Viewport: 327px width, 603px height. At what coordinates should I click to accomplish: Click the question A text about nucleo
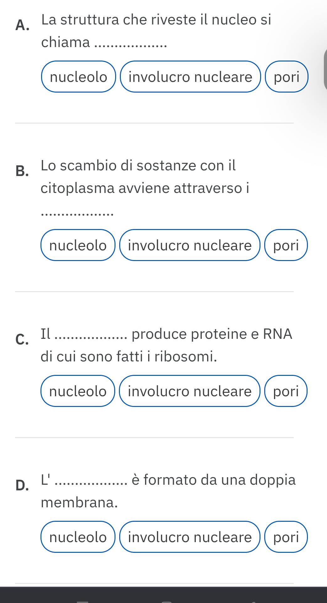point(156,20)
